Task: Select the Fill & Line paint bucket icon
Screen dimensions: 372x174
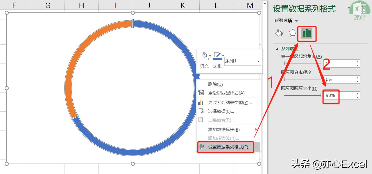Action: click(x=279, y=33)
